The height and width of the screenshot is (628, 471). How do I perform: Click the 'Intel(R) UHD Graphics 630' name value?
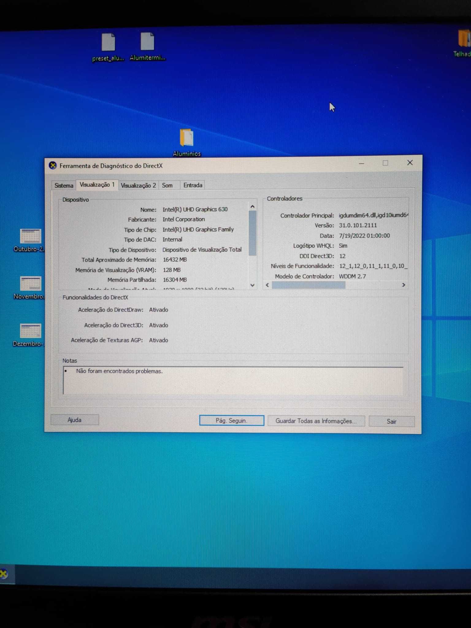pos(195,209)
